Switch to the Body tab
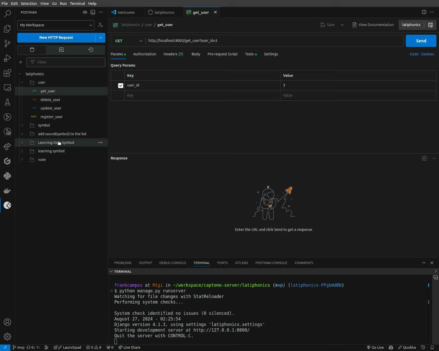This screenshot has height=351, width=439. coord(196,54)
